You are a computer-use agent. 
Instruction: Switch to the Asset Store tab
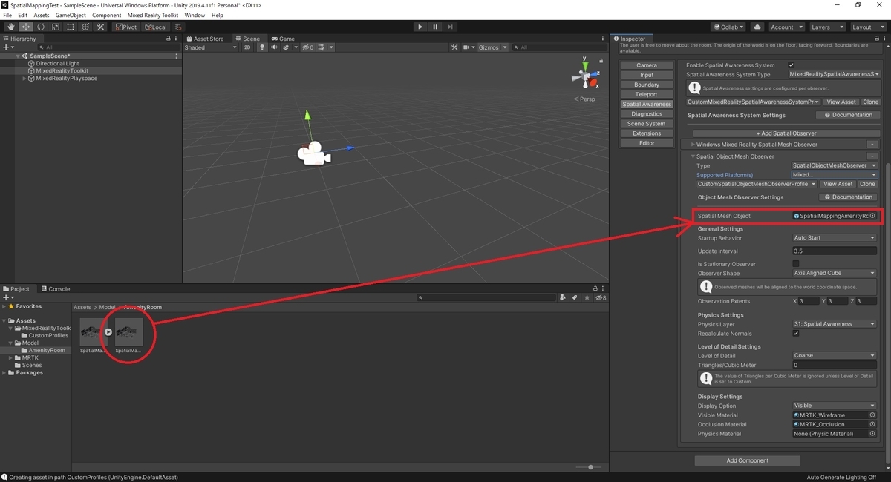[x=204, y=39]
